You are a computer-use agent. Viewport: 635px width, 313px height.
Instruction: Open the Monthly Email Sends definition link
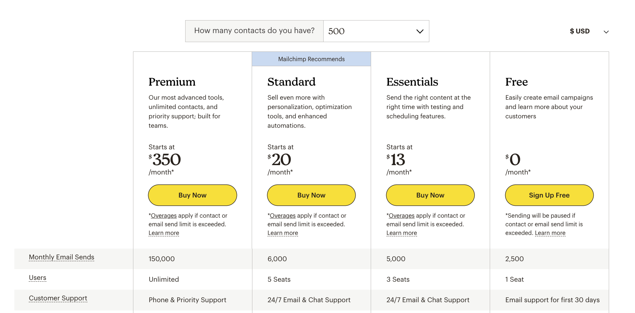coord(61,257)
